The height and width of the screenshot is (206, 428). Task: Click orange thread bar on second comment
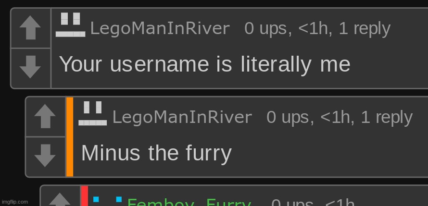click(70, 137)
